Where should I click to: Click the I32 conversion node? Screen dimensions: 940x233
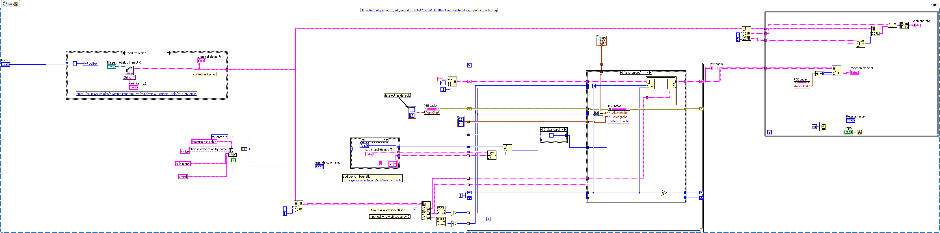tap(245, 149)
